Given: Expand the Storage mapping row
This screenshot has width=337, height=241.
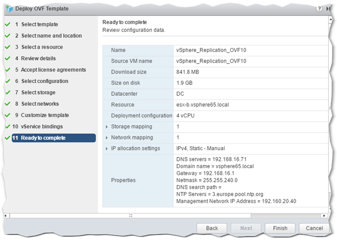Looking at the screenshot, I should (x=107, y=127).
